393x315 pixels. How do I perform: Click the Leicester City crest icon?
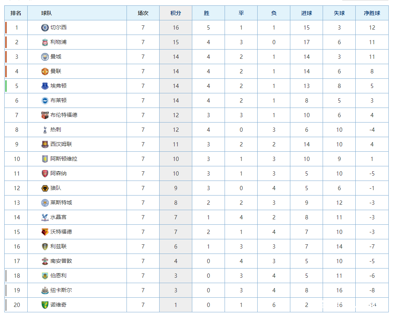[45, 203]
